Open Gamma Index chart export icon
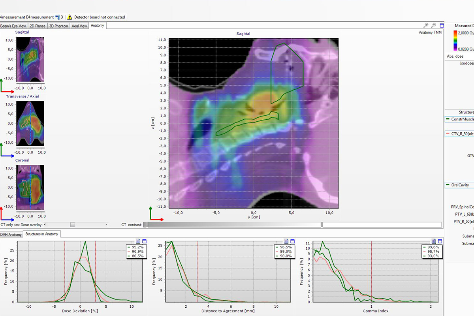Image resolution: width=474 pixels, height=316 pixels. coord(434,241)
